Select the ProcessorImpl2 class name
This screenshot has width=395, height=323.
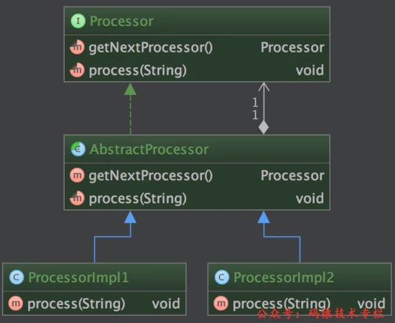point(284,278)
